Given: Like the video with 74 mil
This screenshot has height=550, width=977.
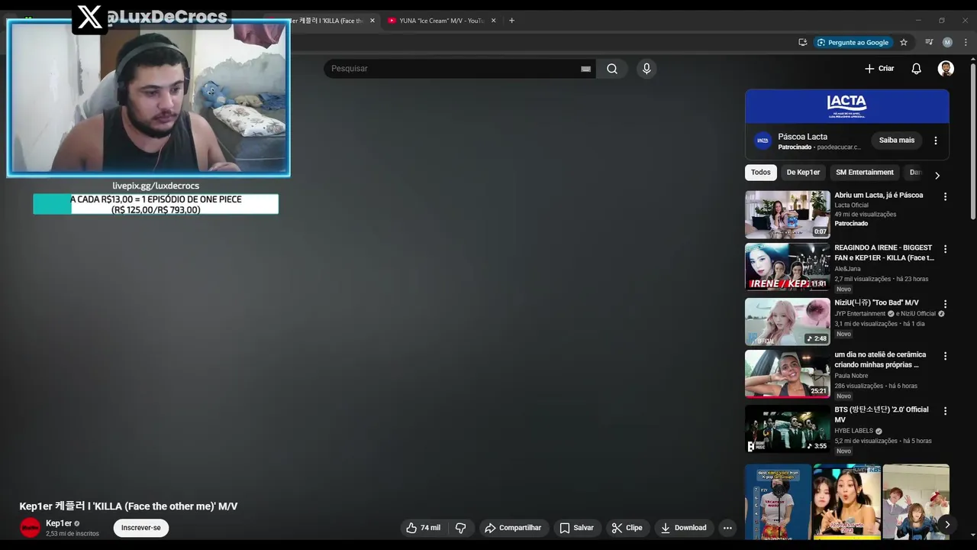Looking at the screenshot, I should [x=423, y=528].
